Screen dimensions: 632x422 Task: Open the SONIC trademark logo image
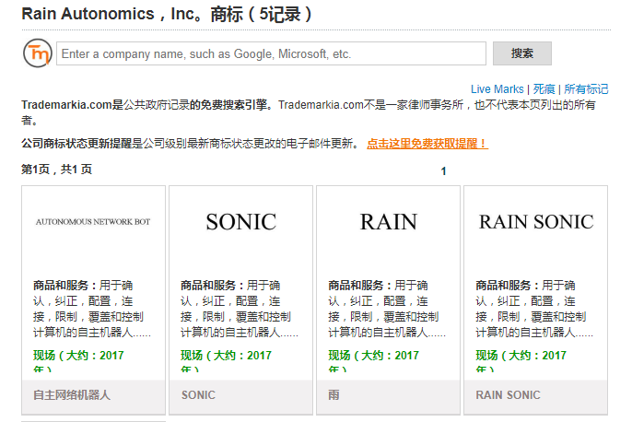click(241, 222)
